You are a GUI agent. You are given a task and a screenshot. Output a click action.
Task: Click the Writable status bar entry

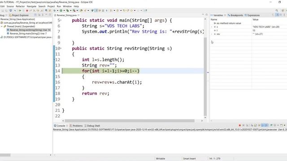[161, 159]
